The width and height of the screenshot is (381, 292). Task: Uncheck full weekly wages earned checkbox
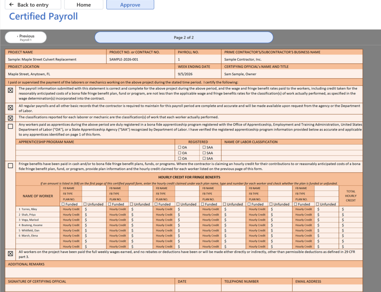point(10,253)
